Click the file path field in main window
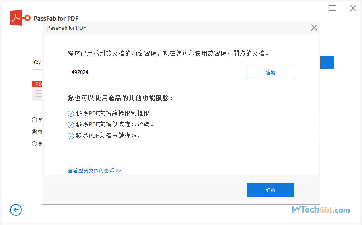Viewport: 362px width, 225px height. [x=37, y=62]
